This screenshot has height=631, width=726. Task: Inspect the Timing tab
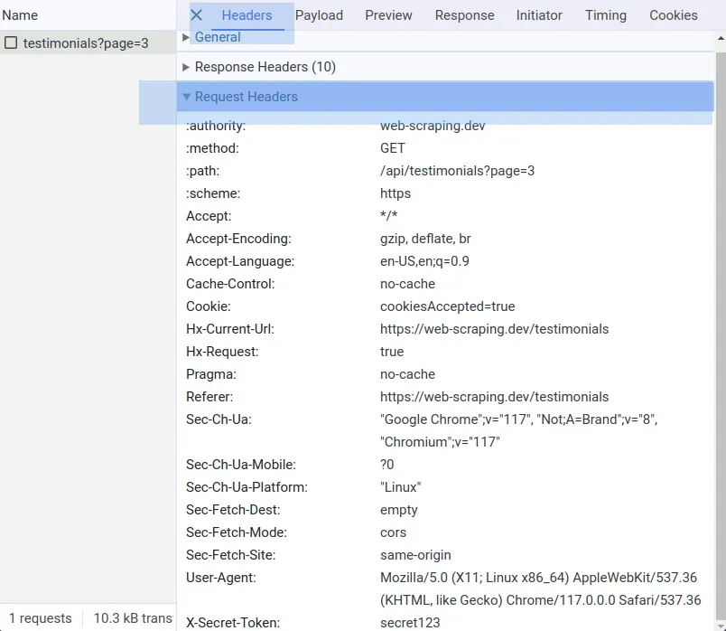click(x=605, y=15)
